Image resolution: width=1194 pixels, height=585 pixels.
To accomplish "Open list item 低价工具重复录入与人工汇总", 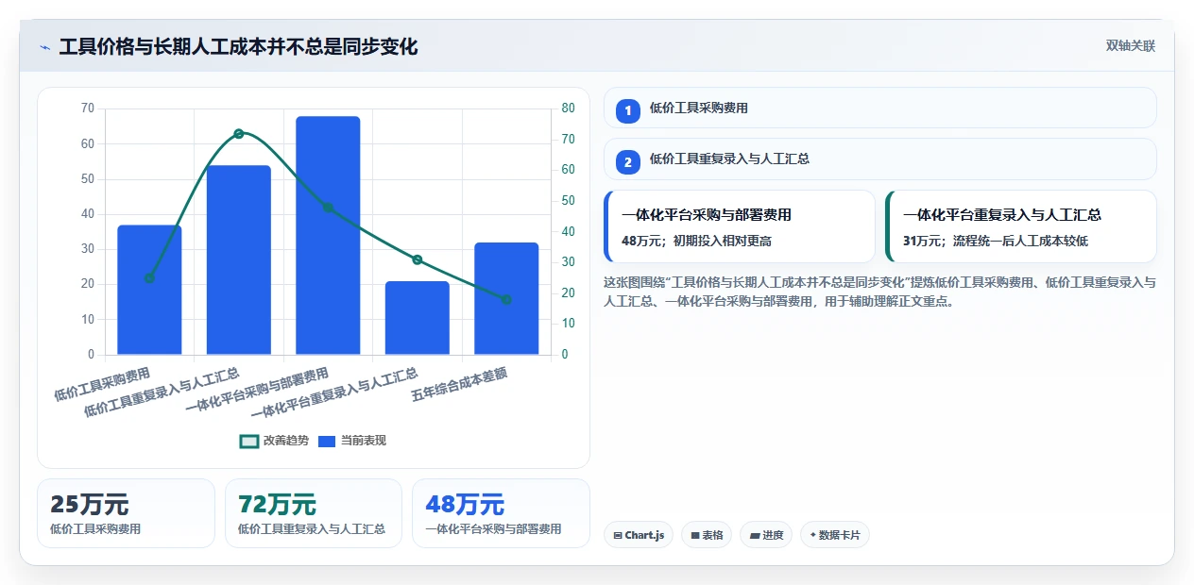I will point(879,159).
